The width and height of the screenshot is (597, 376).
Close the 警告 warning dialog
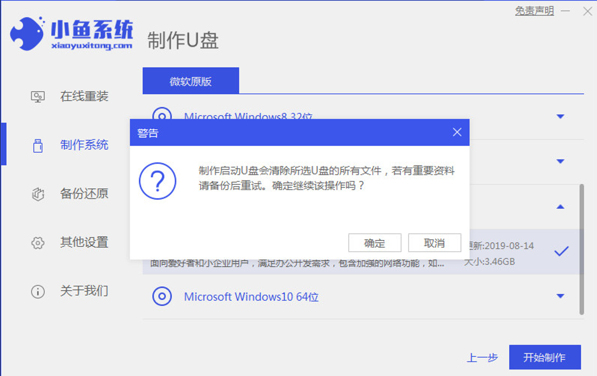pyautogui.click(x=457, y=132)
